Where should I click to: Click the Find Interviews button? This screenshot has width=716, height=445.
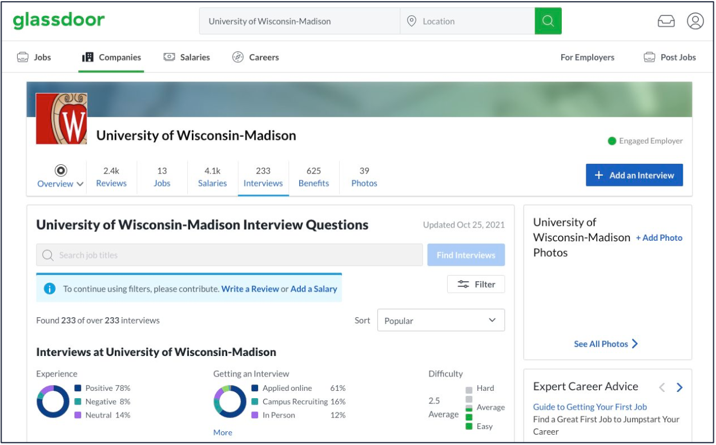tap(466, 255)
